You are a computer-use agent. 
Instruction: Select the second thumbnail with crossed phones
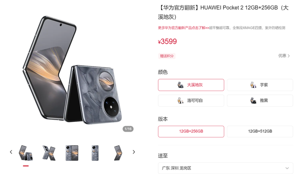point(49,153)
